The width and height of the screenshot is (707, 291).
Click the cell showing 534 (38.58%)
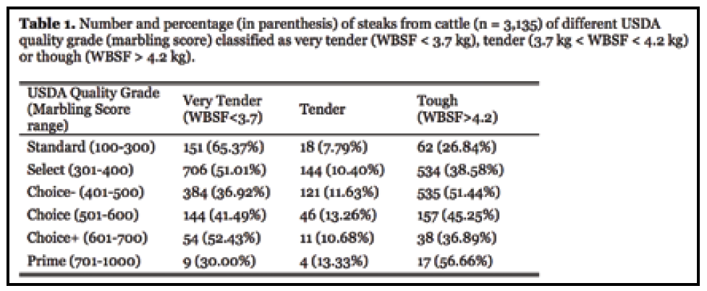pos(460,172)
